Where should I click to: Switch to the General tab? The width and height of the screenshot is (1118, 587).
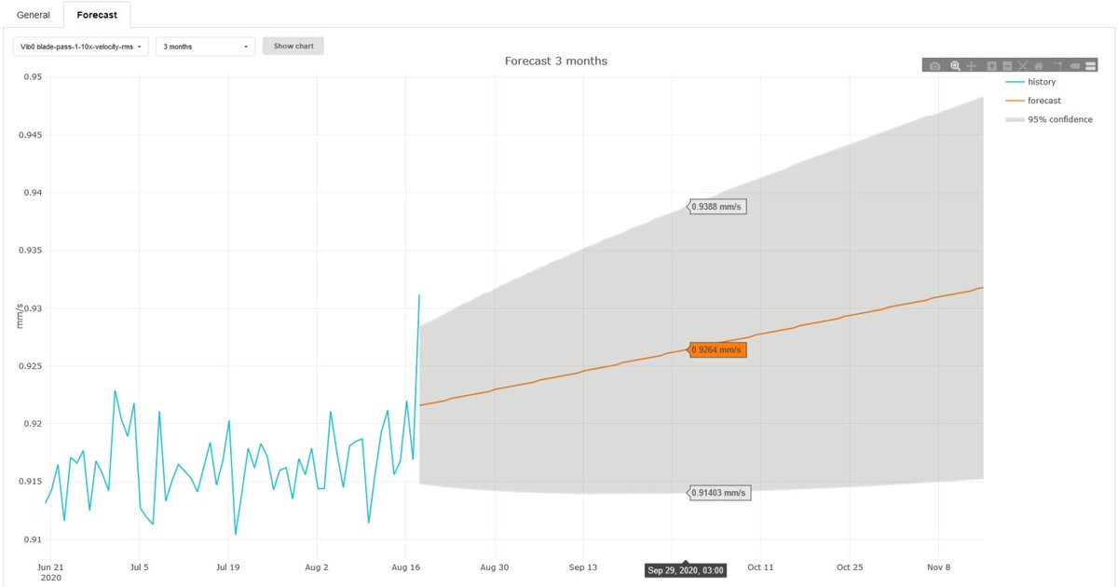tap(34, 15)
